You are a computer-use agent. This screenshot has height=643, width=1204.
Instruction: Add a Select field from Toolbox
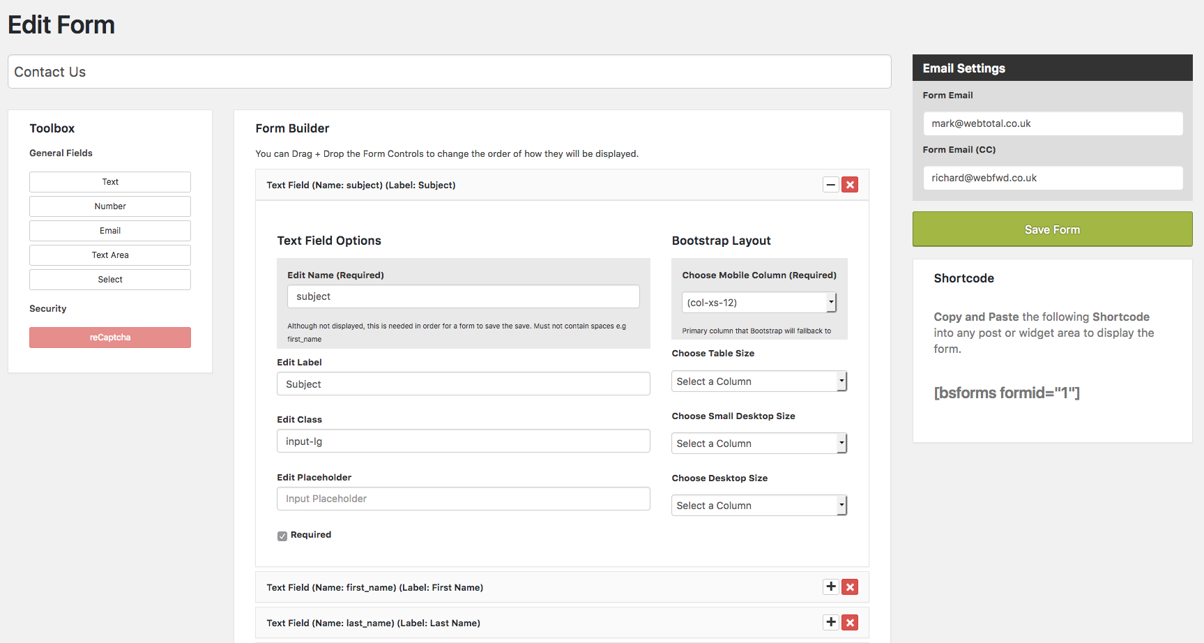(x=110, y=280)
